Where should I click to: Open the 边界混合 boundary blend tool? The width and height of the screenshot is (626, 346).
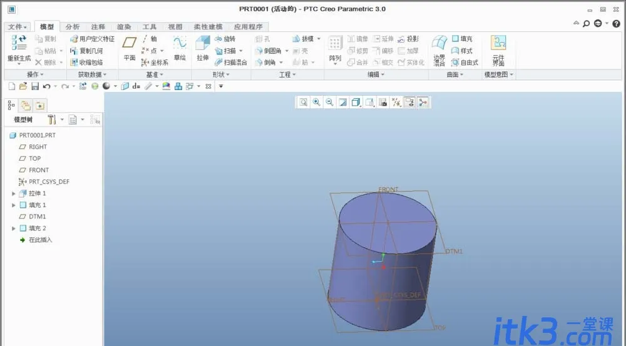439,50
